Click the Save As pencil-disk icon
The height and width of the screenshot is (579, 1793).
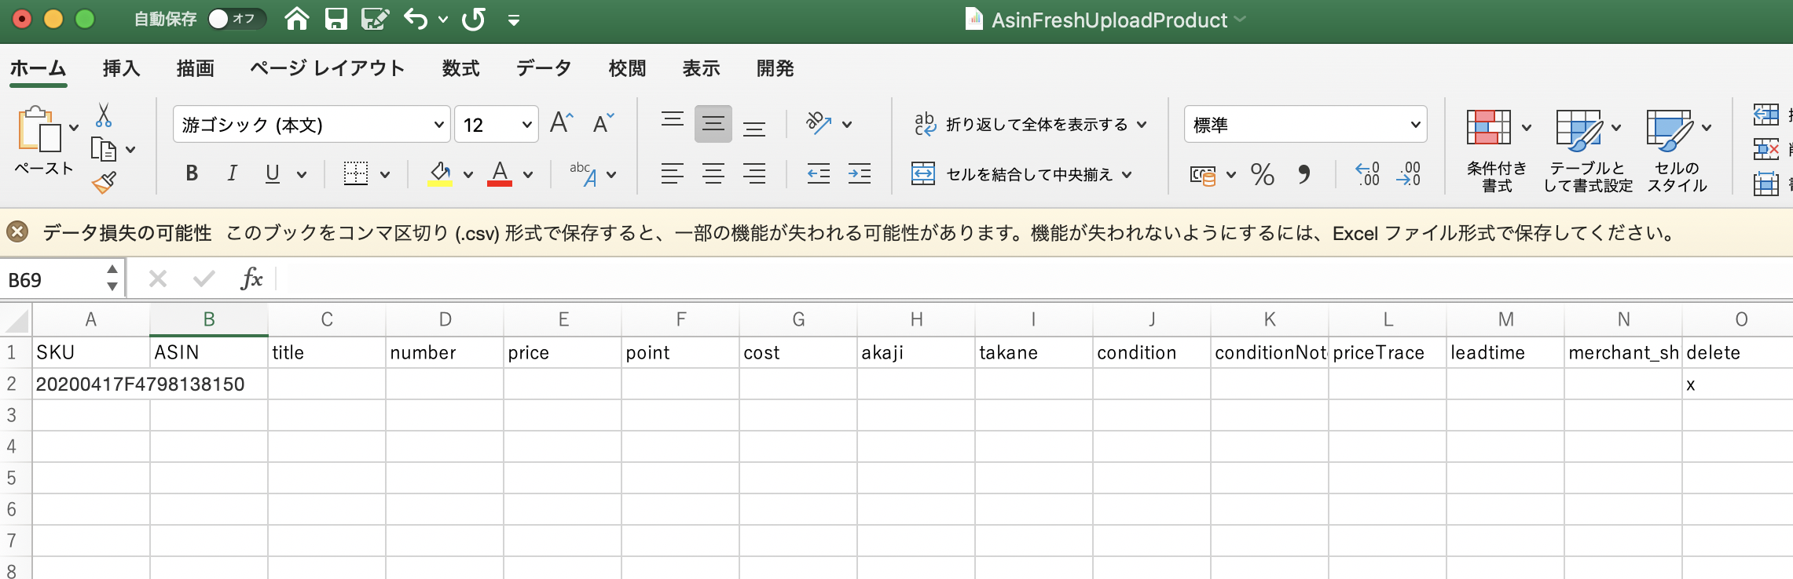coord(376,19)
